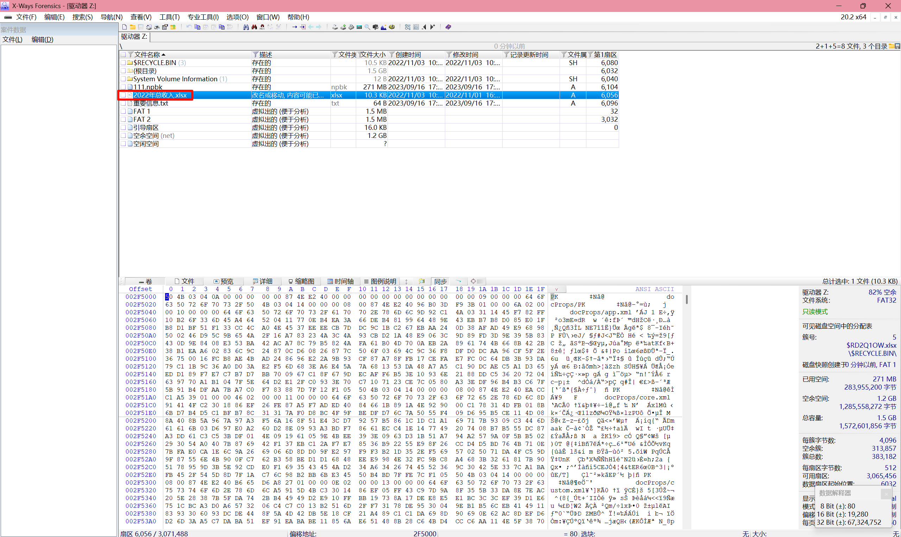The image size is (901, 537).
Task: Tick the checkbox for FAT 1 row
Action: pos(124,111)
